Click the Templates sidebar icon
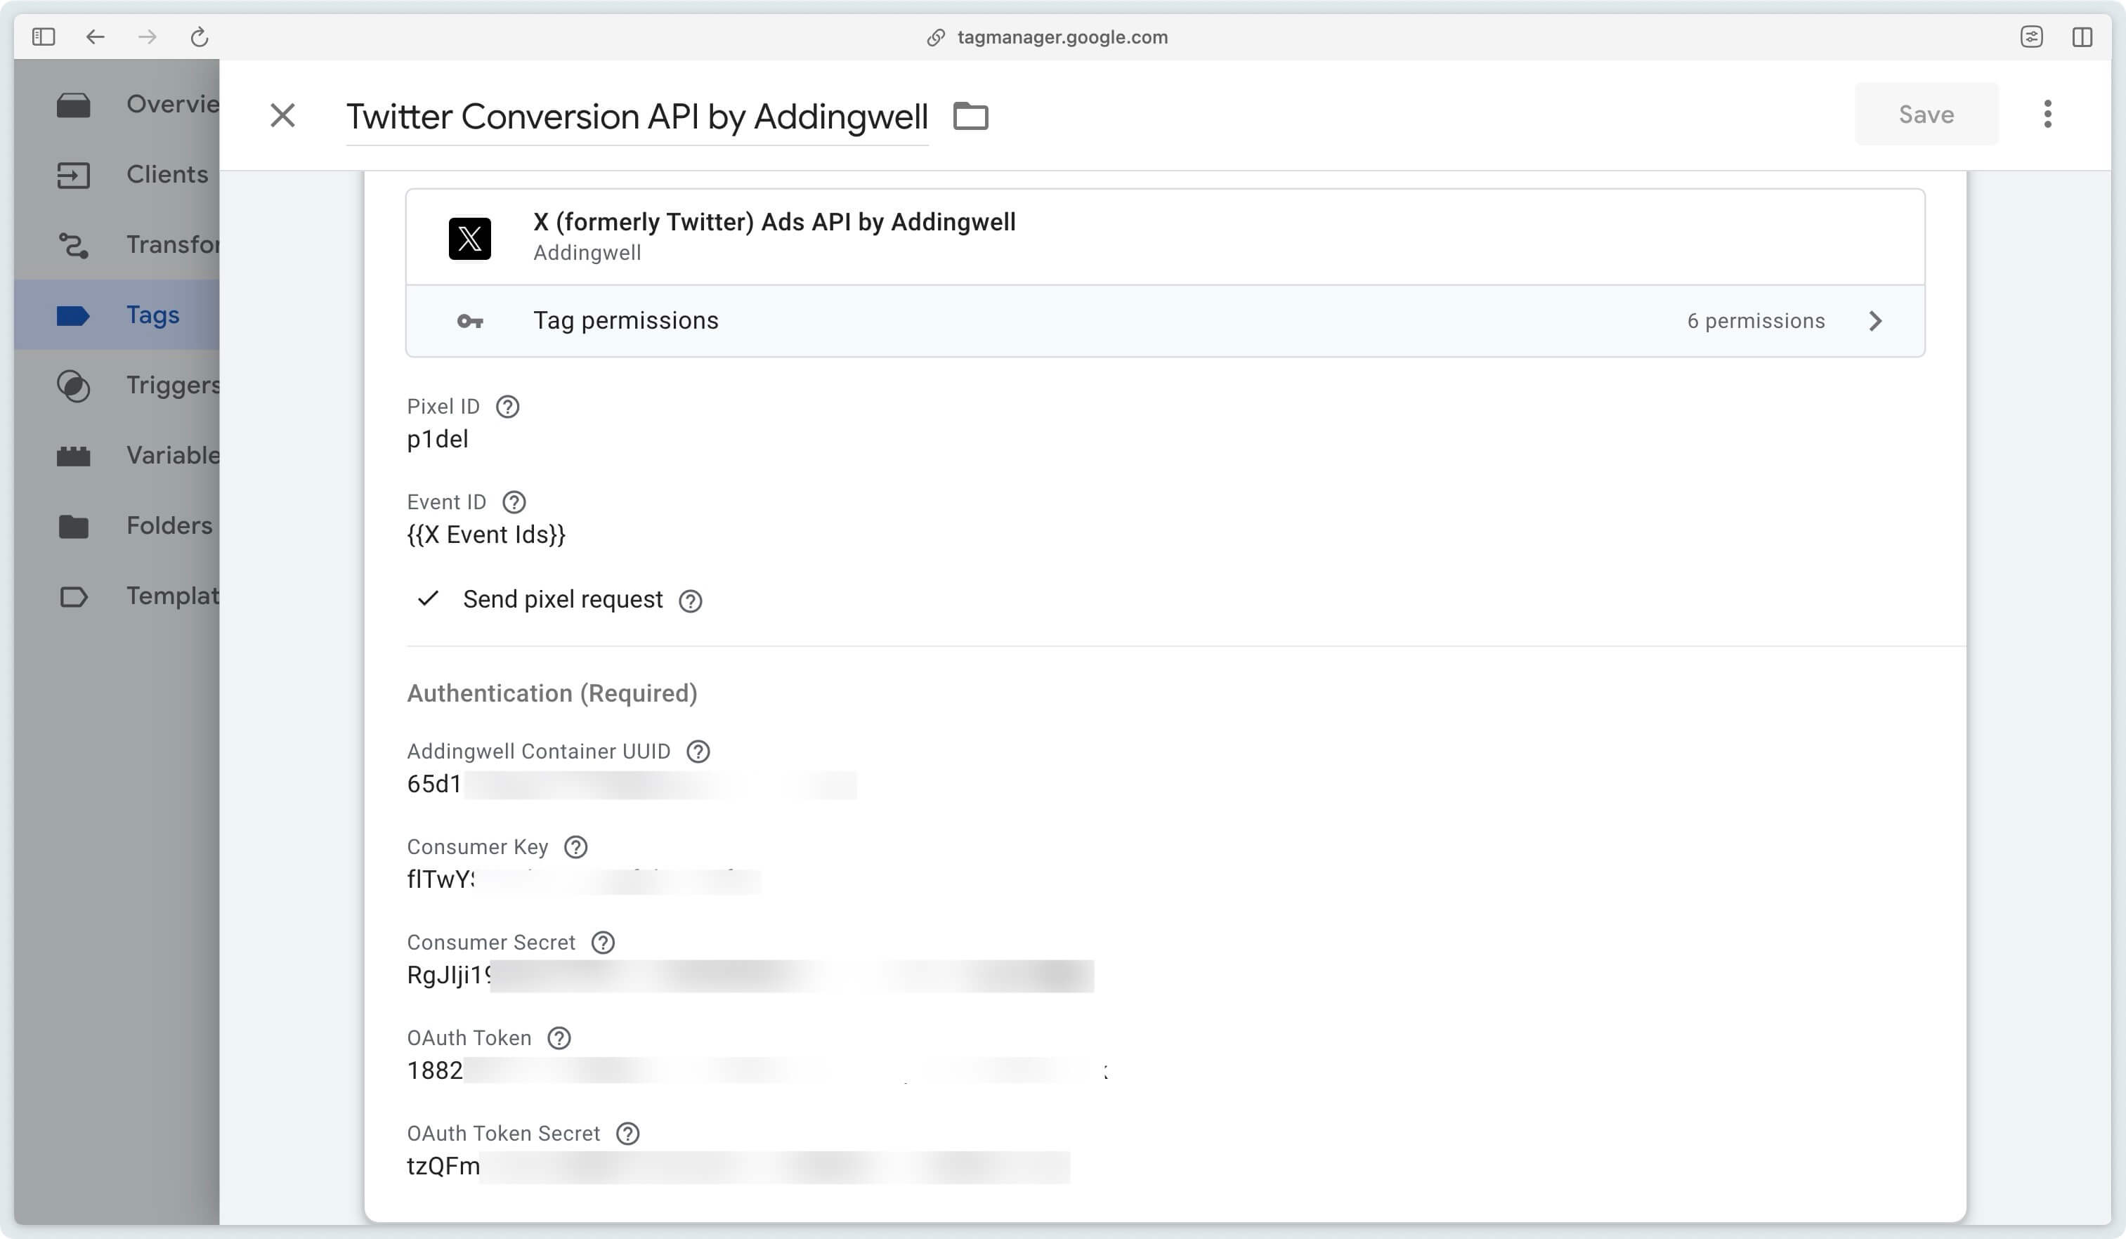2126x1239 pixels. (x=73, y=597)
